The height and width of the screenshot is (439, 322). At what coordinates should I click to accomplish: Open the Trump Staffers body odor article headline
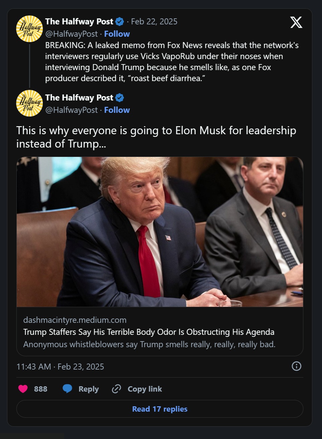149,332
